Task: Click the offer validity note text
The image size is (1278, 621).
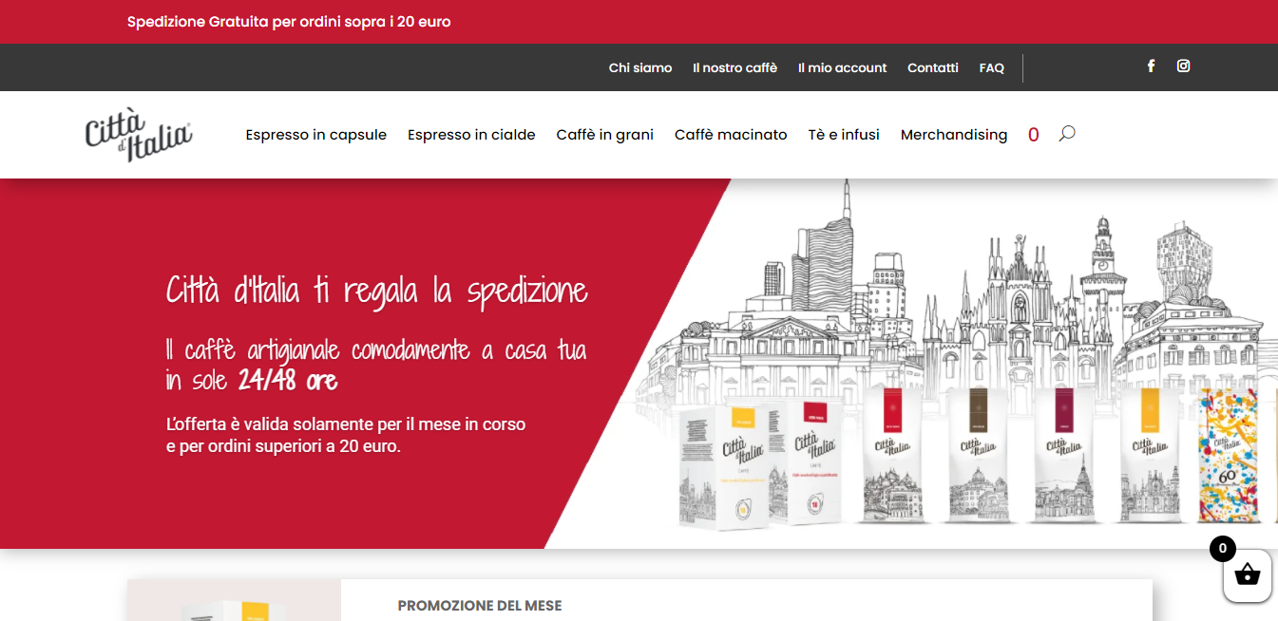Action: tap(346, 435)
